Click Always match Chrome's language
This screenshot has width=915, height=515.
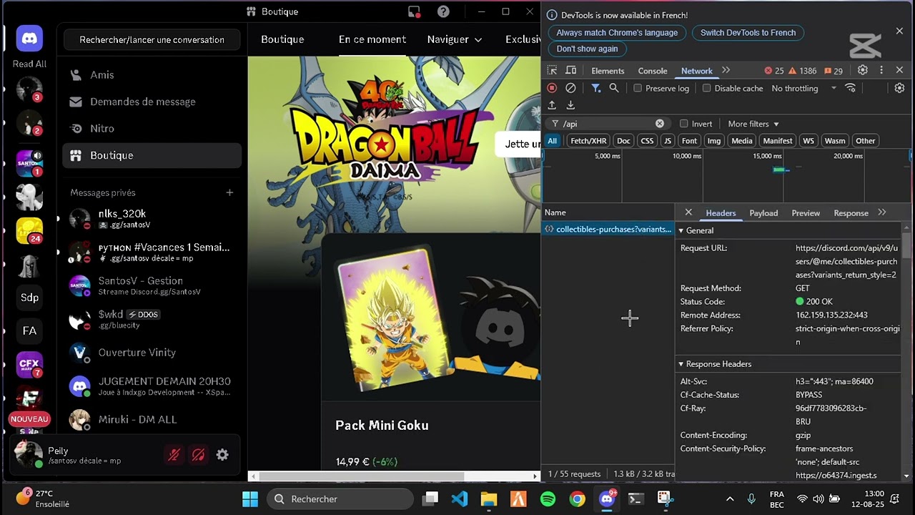617,33
